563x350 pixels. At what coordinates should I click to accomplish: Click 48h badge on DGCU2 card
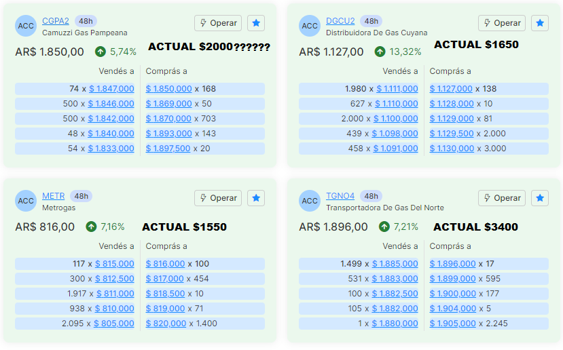371,21
